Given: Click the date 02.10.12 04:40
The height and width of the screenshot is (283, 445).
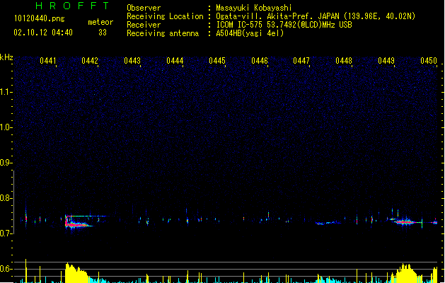Looking at the screenshot, I should 43,33.
